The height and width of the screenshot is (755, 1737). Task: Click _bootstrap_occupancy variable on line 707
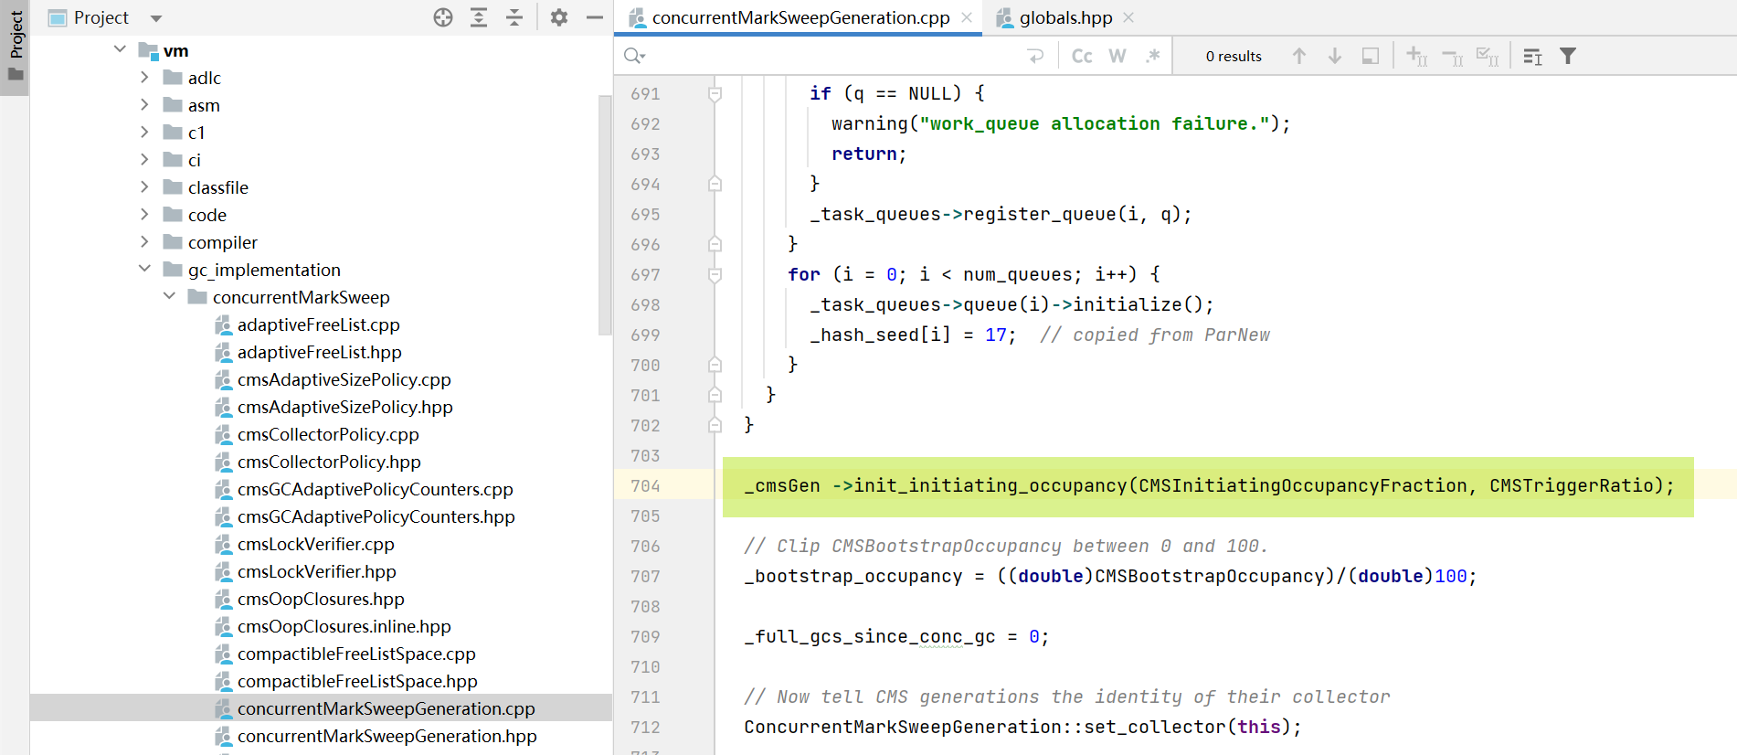click(x=853, y=576)
